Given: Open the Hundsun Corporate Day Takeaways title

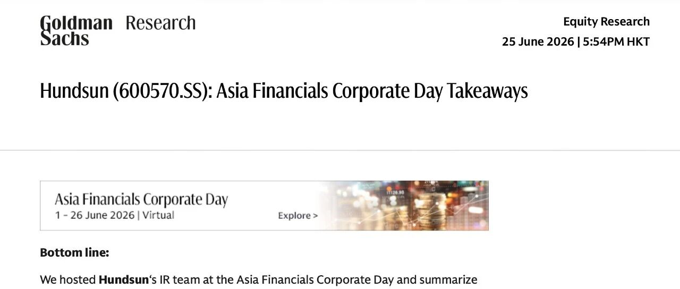Looking at the screenshot, I should [x=284, y=91].
